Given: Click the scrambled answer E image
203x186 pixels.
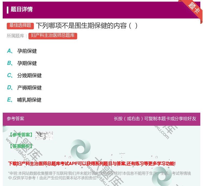Looking at the screenshot, I should pyautogui.click(x=44, y=135).
